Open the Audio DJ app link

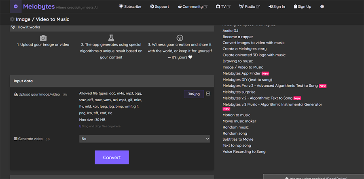pyautogui.click(x=230, y=31)
